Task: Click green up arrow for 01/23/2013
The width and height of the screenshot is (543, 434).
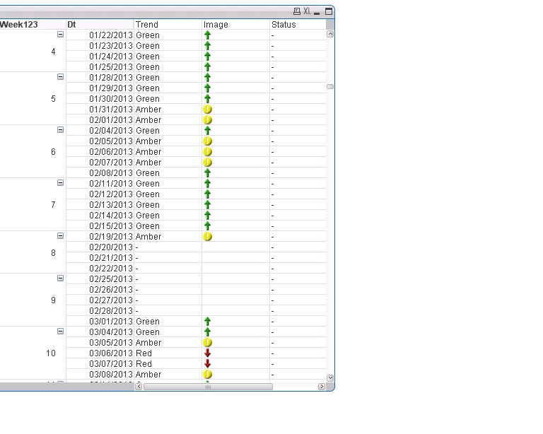Action: coord(207,46)
